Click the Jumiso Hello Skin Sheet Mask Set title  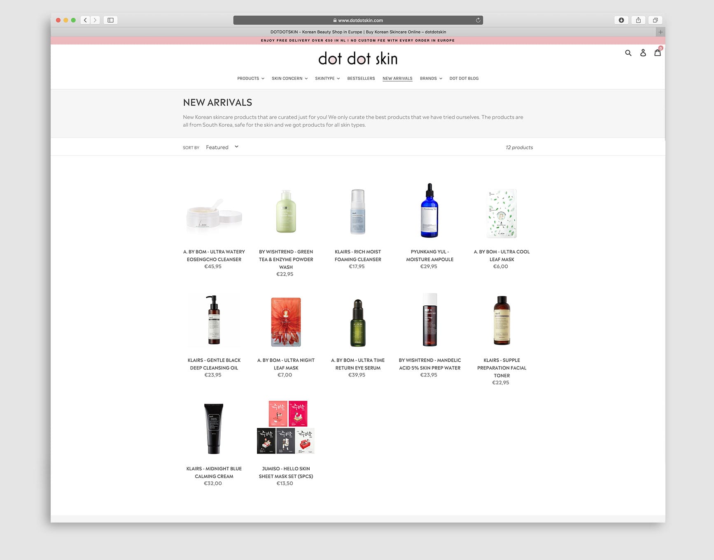(286, 472)
